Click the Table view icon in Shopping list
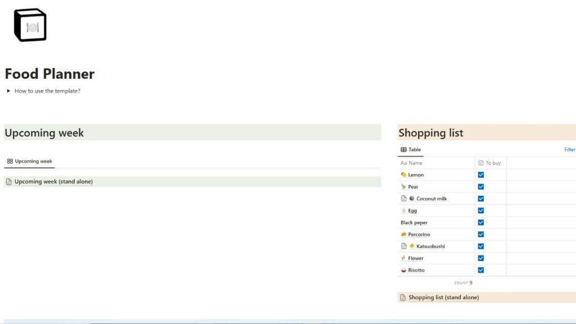Image resolution: width=576 pixels, height=324 pixels. click(x=403, y=149)
